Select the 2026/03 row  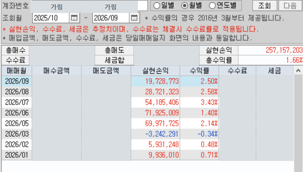(148, 134)
